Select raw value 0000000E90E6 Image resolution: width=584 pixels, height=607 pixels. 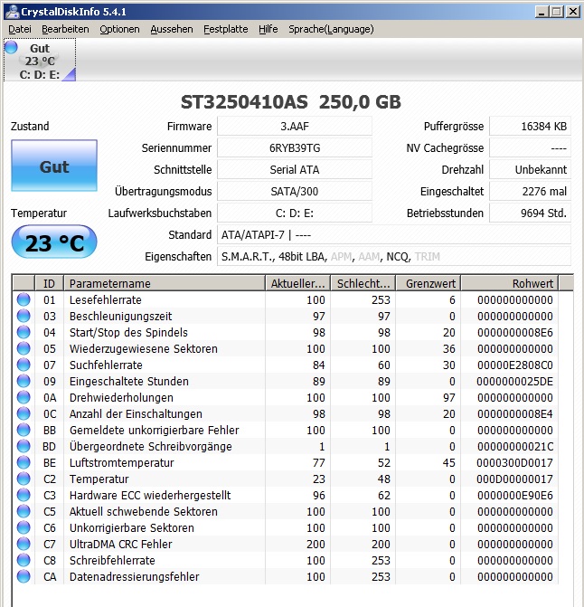point(514,495)
